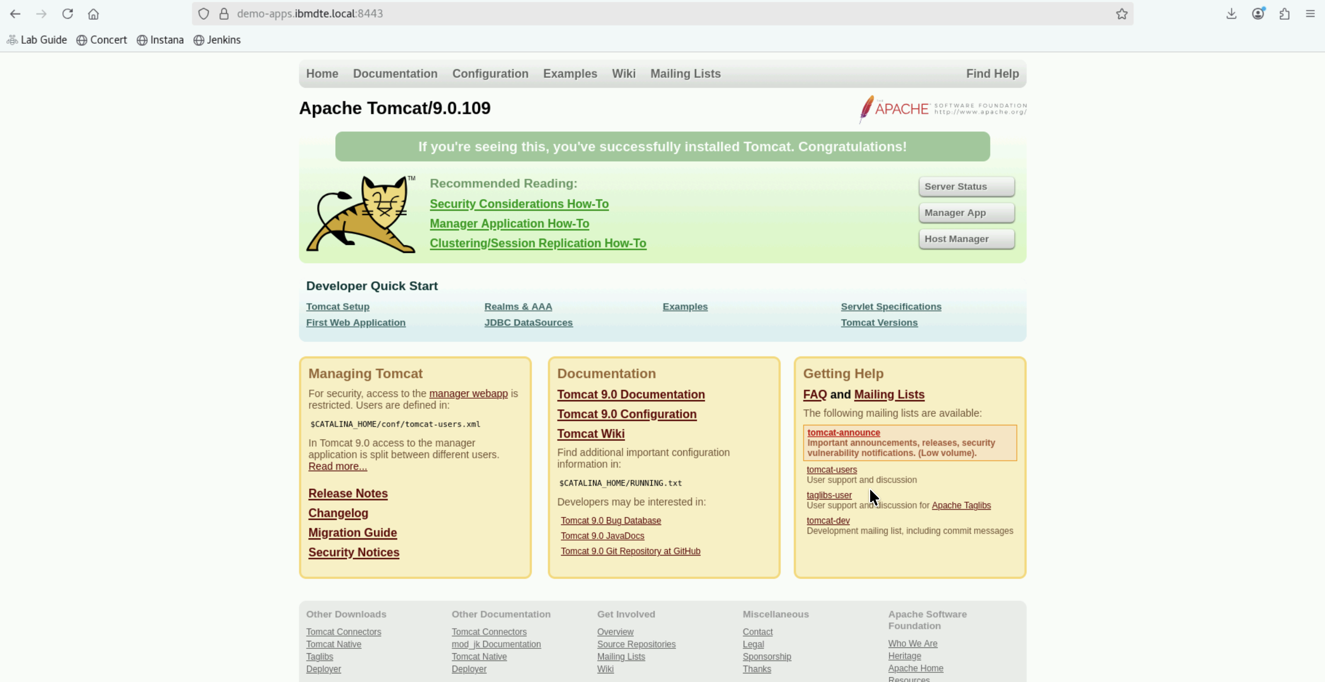Open the hamburger application menu

(1311, 14)
